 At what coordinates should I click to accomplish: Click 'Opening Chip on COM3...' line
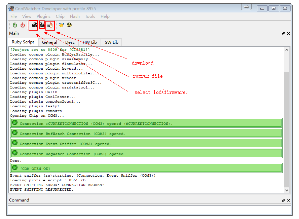(x=37, y=116)
